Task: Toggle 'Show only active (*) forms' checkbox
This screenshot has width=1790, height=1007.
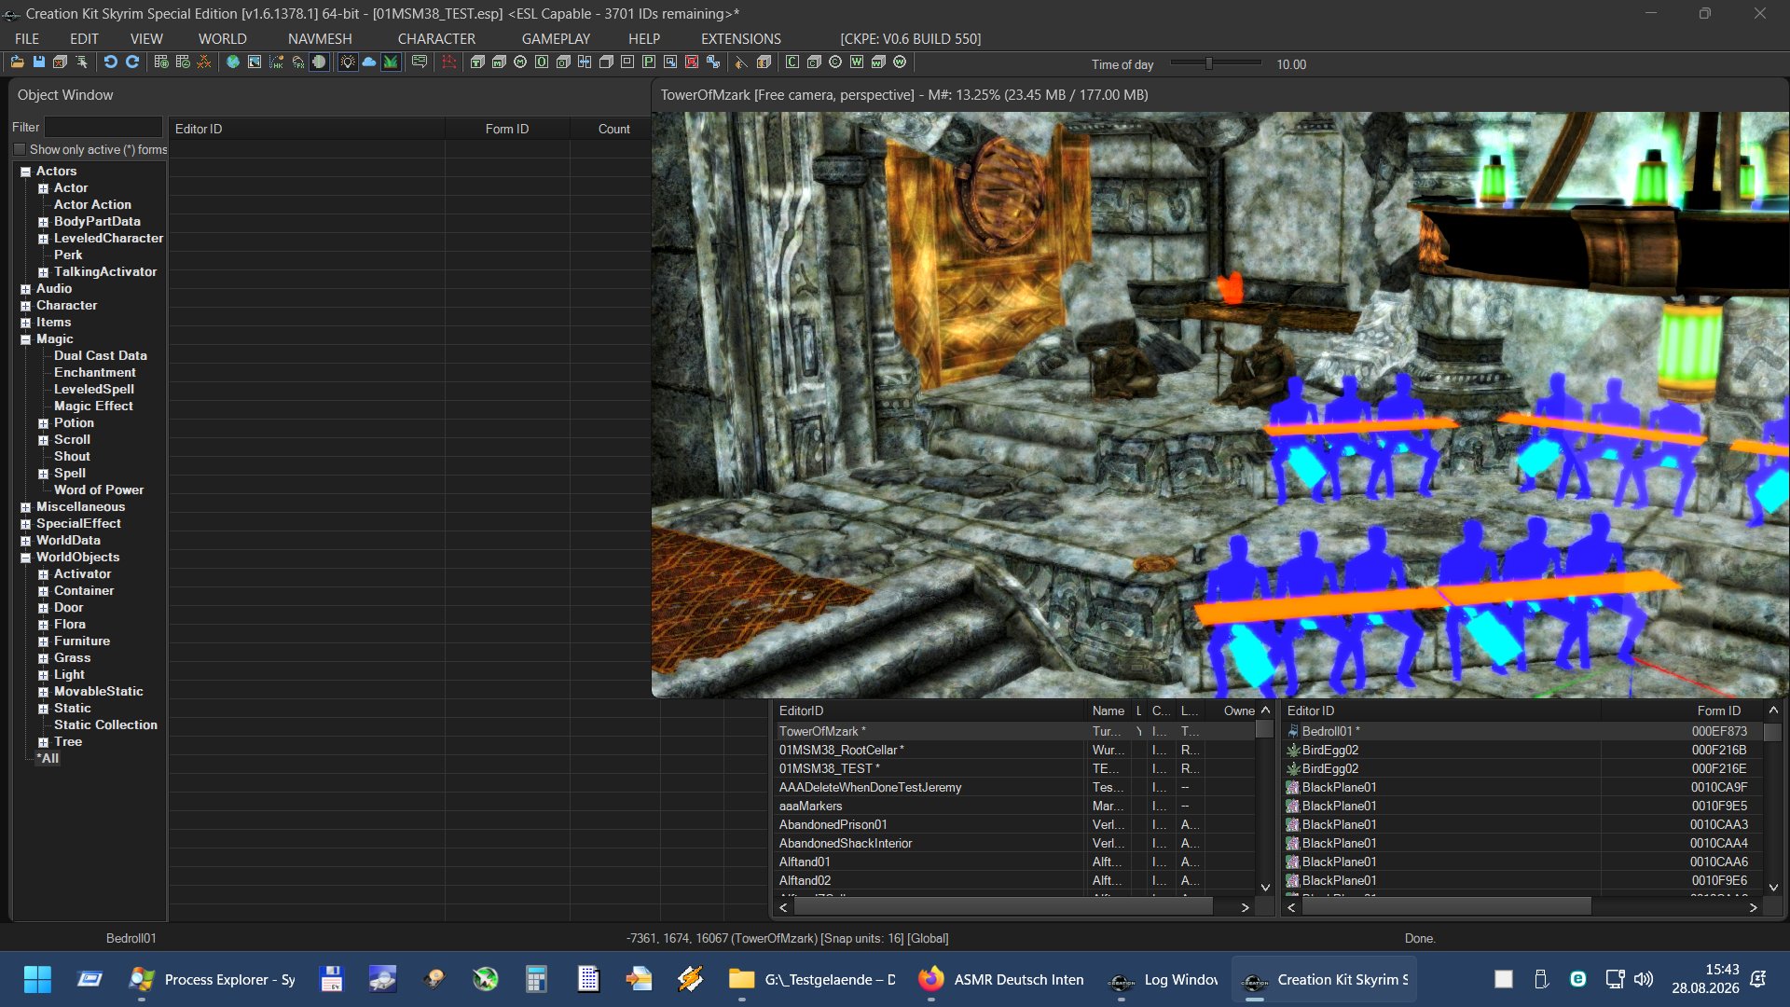Action: [x=20, y=149]
